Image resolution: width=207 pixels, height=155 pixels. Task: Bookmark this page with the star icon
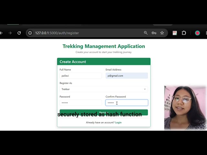click(162, 33)
